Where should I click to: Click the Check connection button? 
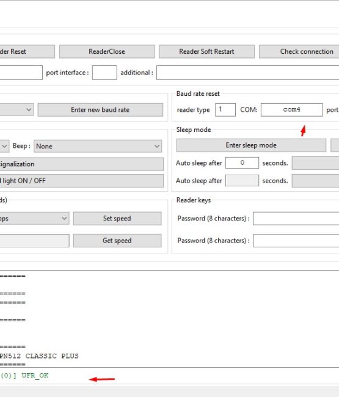point(299,52)
